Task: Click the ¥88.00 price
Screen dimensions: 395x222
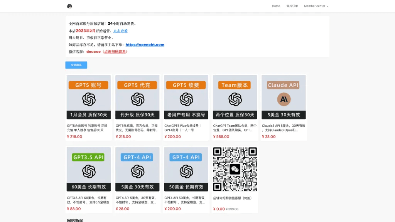Action: click(x=74, y=209)
